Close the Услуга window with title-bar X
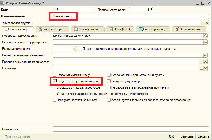The height and width of the screenshot is (140, 212). tap(209, 3)
